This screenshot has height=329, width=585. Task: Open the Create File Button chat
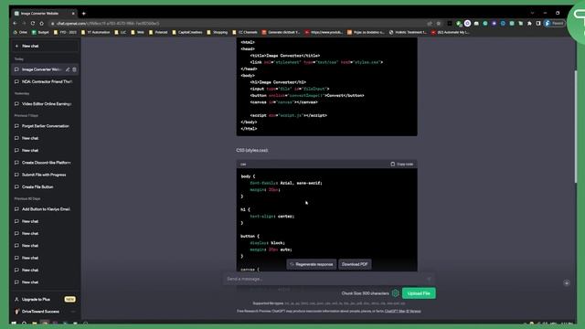(x=45, y=186)
